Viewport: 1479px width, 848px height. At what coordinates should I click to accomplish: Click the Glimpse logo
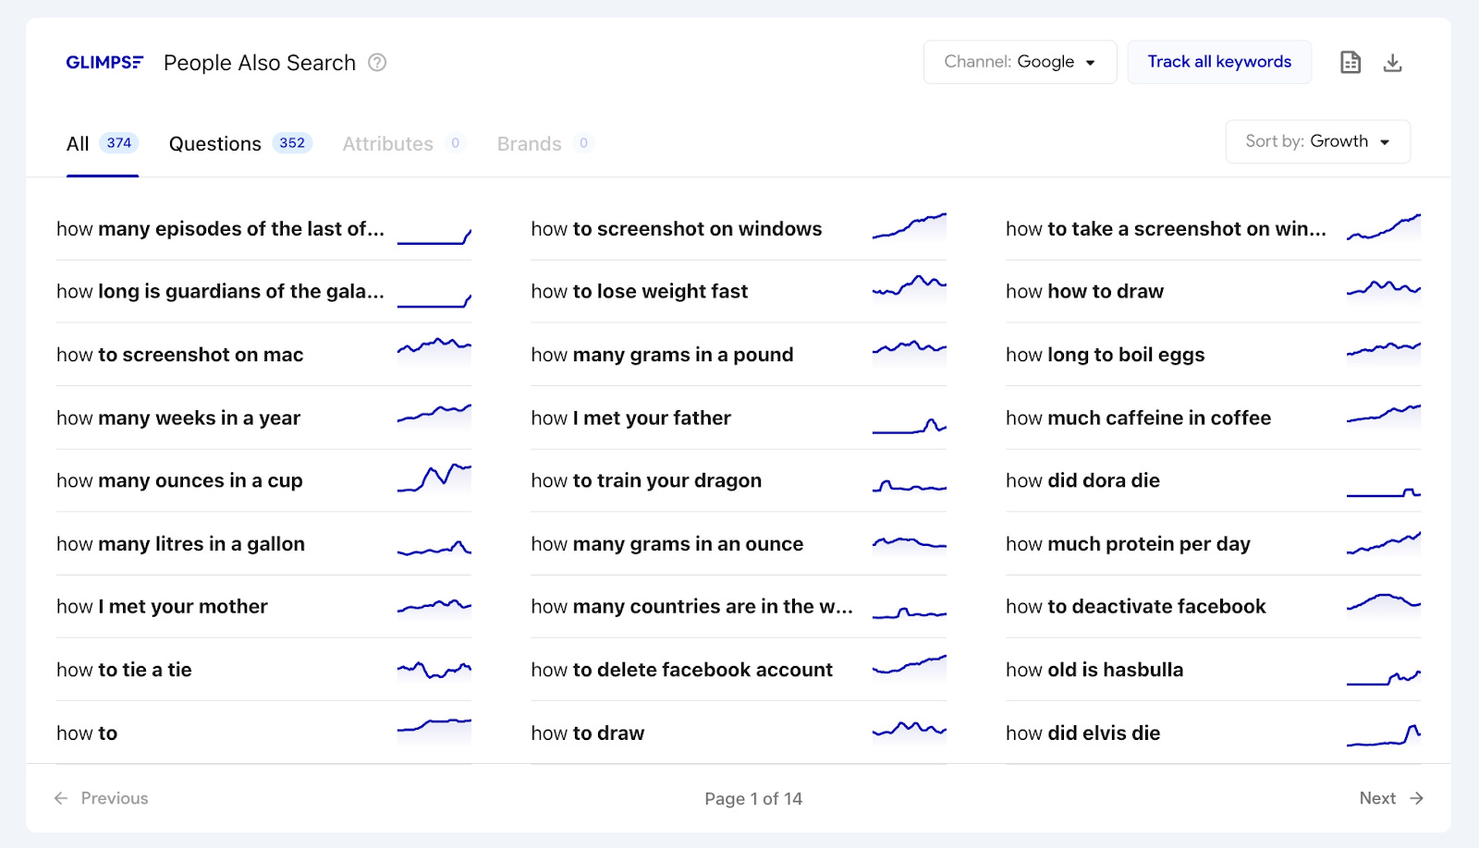pos(104,62)
